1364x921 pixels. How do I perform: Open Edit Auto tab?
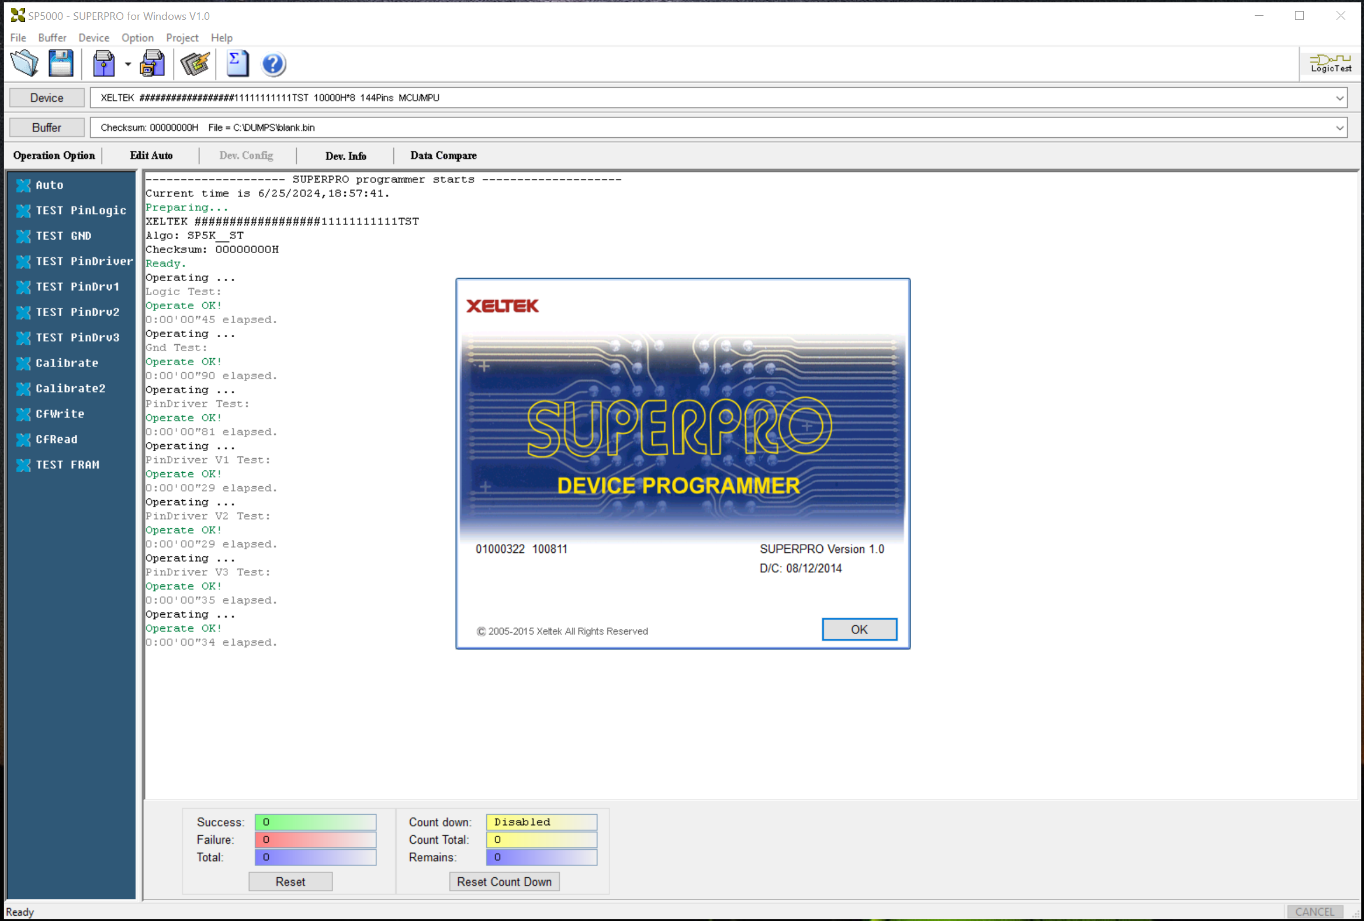(x=151, y=155)
